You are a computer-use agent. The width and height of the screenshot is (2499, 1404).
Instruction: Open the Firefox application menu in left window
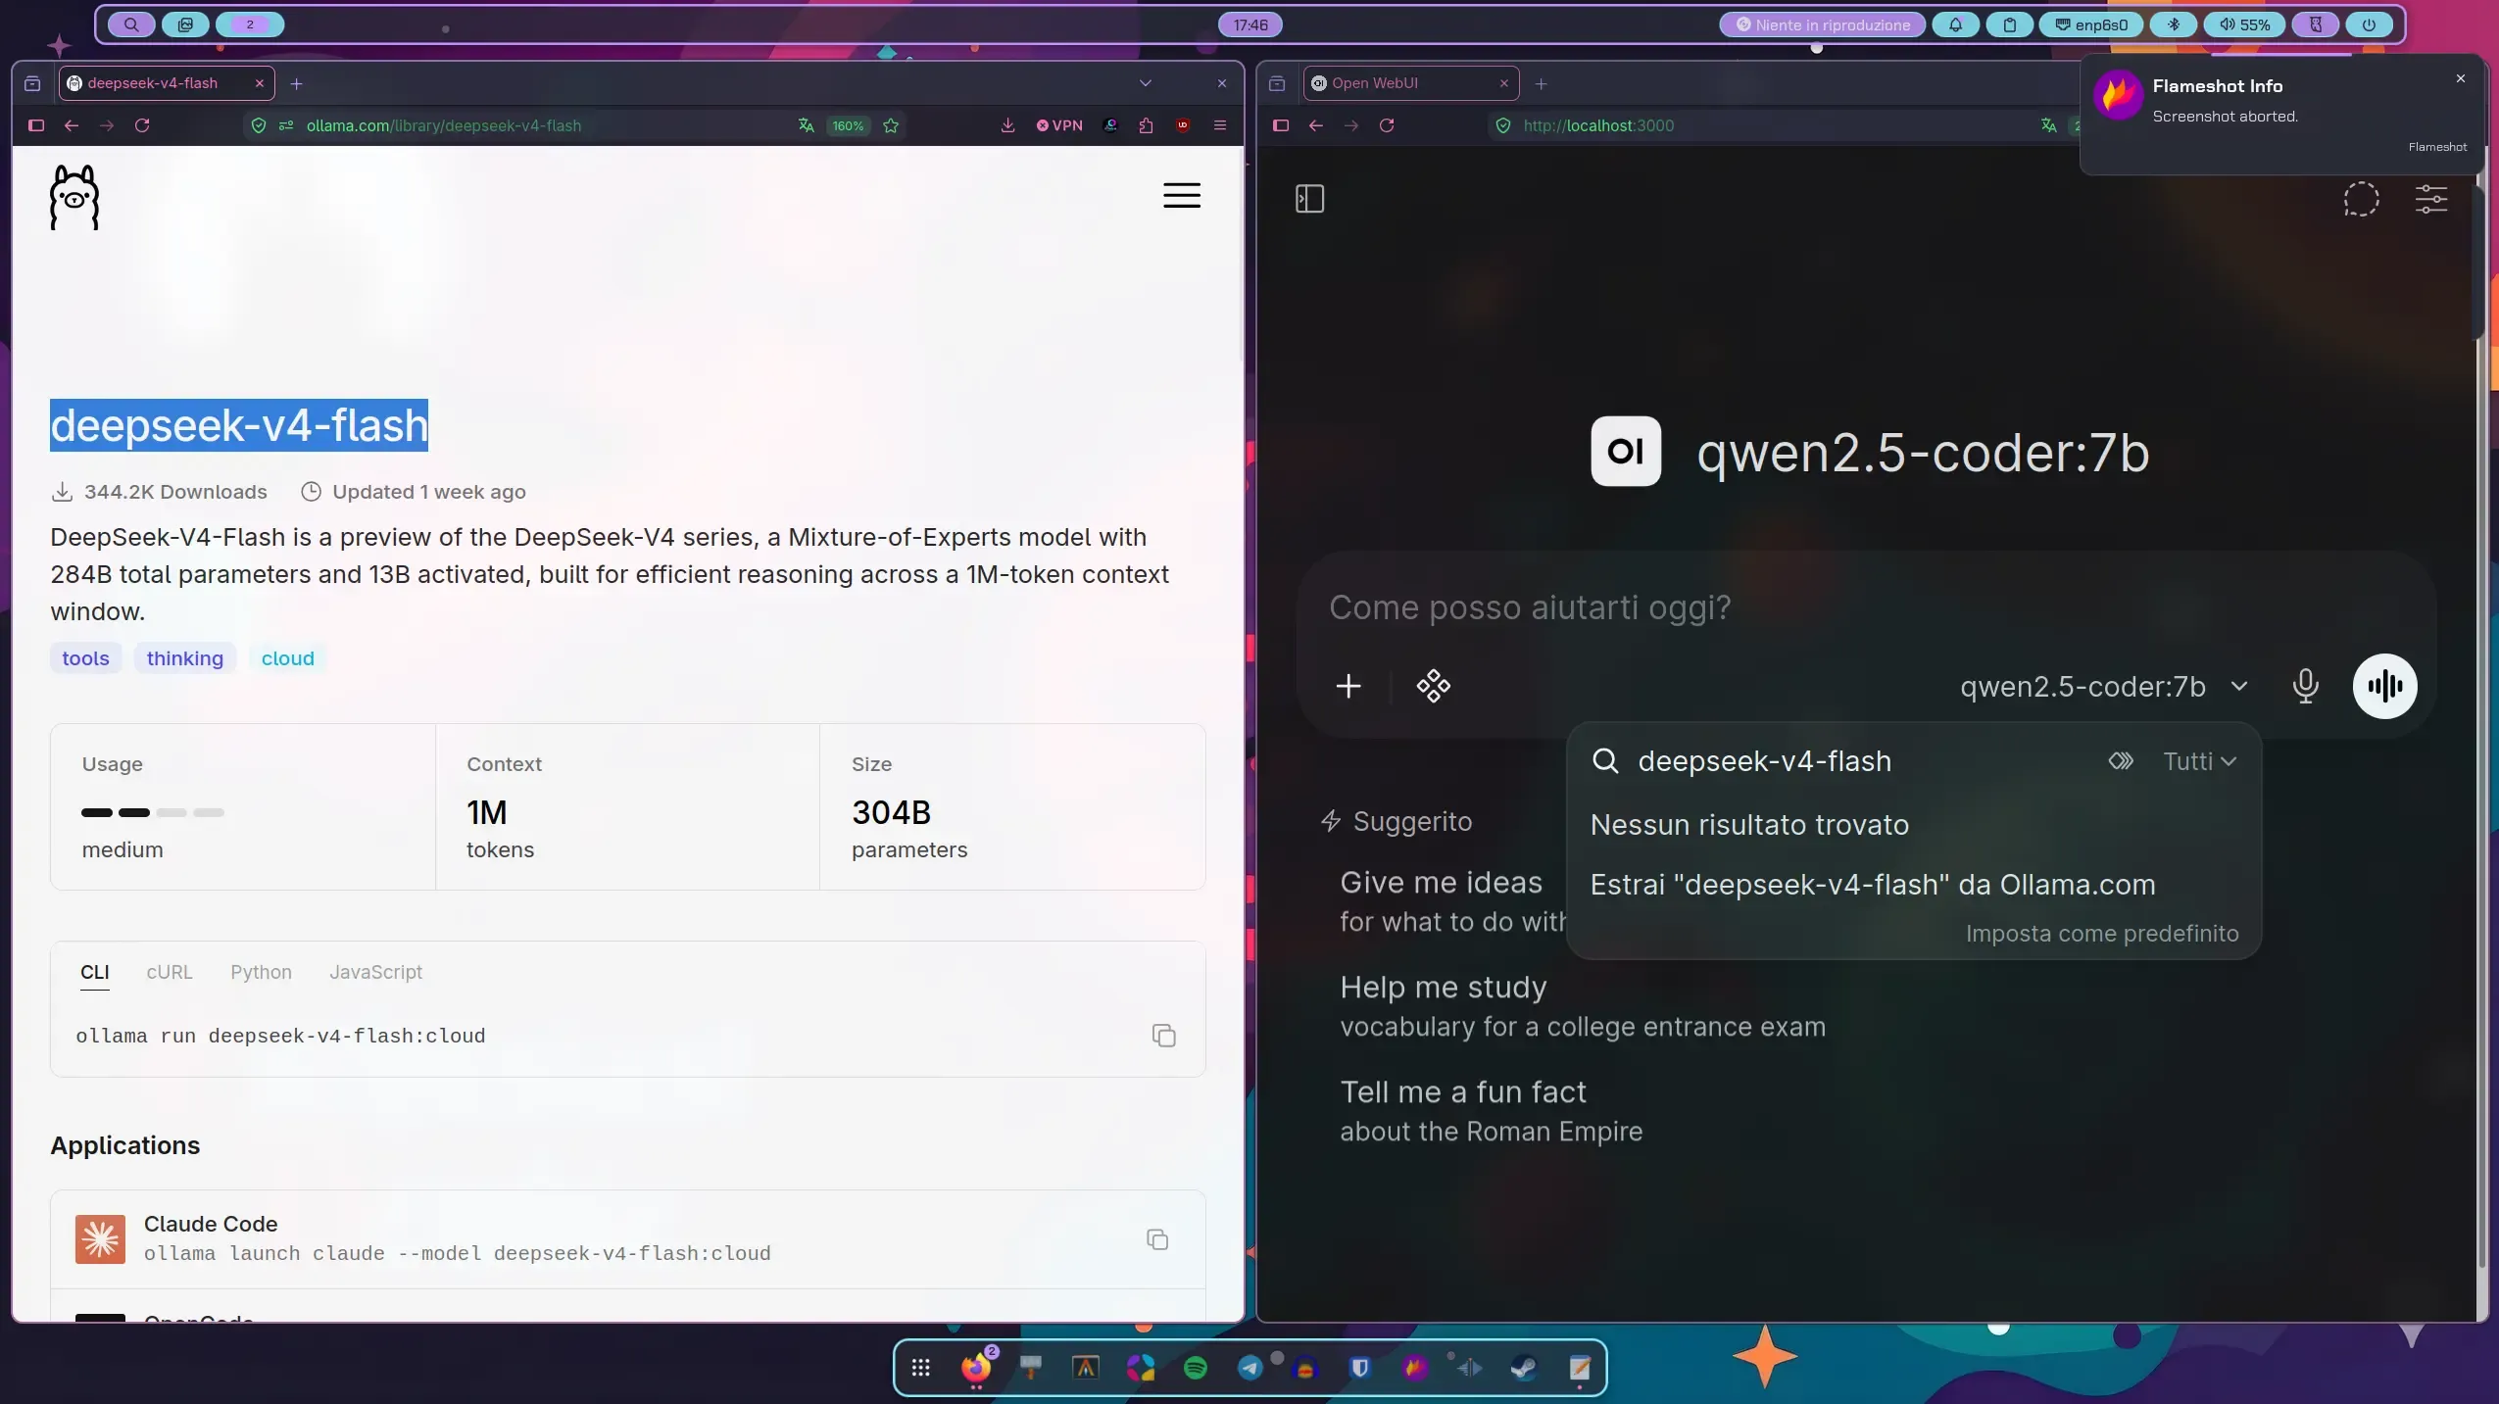(1220, 125)
